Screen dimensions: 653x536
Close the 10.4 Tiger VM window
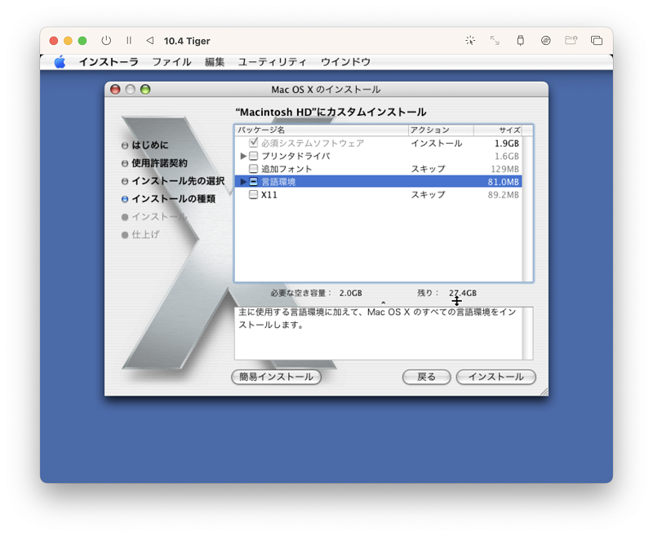[53, 40]
